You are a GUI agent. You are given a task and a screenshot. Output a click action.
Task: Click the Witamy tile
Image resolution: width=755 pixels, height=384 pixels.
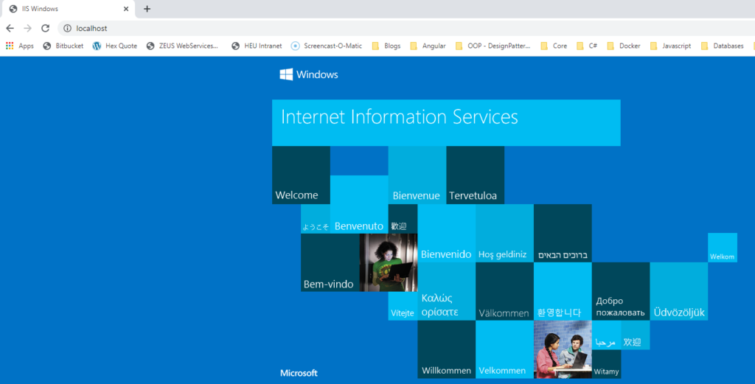click(606, 364)
